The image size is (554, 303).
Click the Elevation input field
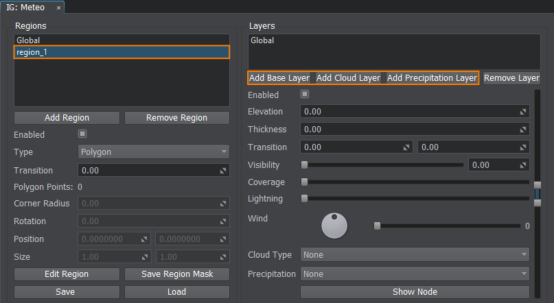coord(408,111)
